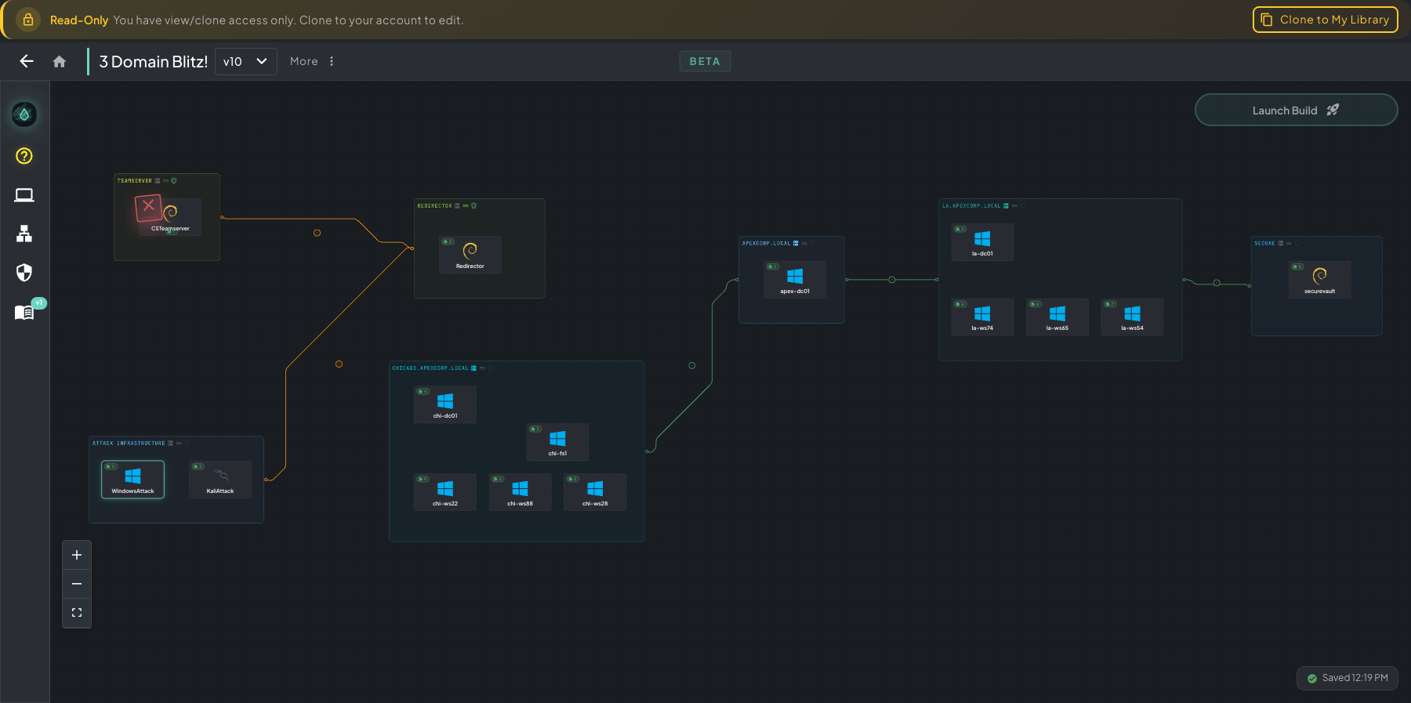The height and width of the screenshot is (703, 1411).
Task: Click the red Locked X badge
Action: (x=148, y=208)
